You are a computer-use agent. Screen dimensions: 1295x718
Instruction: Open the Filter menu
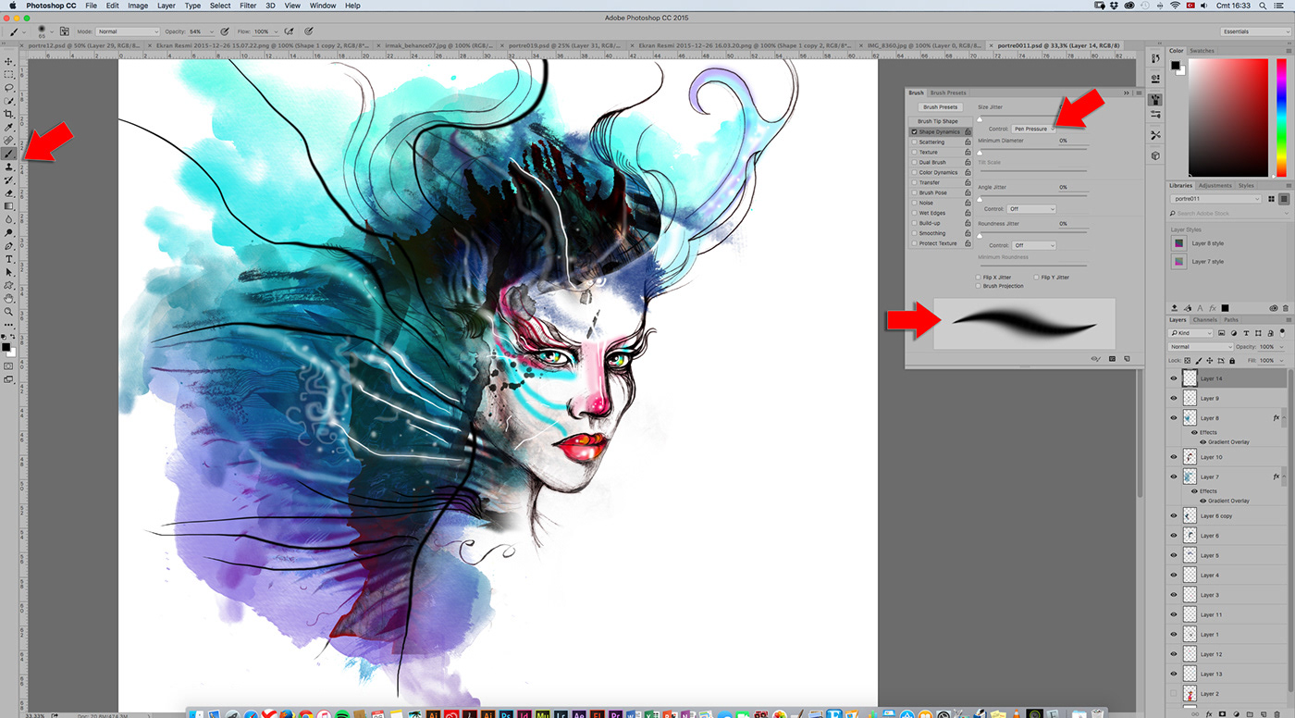[248, 6]
